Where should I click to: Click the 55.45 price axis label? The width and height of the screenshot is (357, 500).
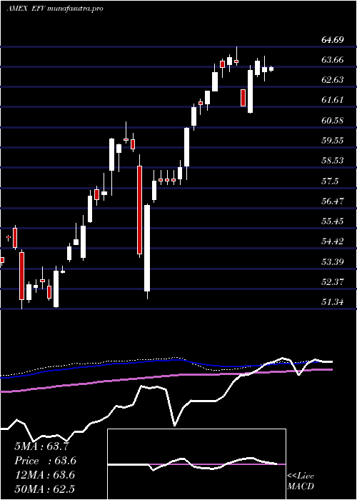point(333,221)
